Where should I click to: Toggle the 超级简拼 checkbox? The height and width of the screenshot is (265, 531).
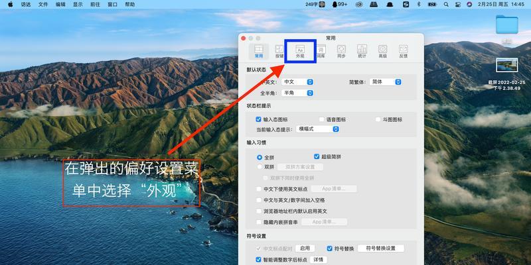[317, 156]
